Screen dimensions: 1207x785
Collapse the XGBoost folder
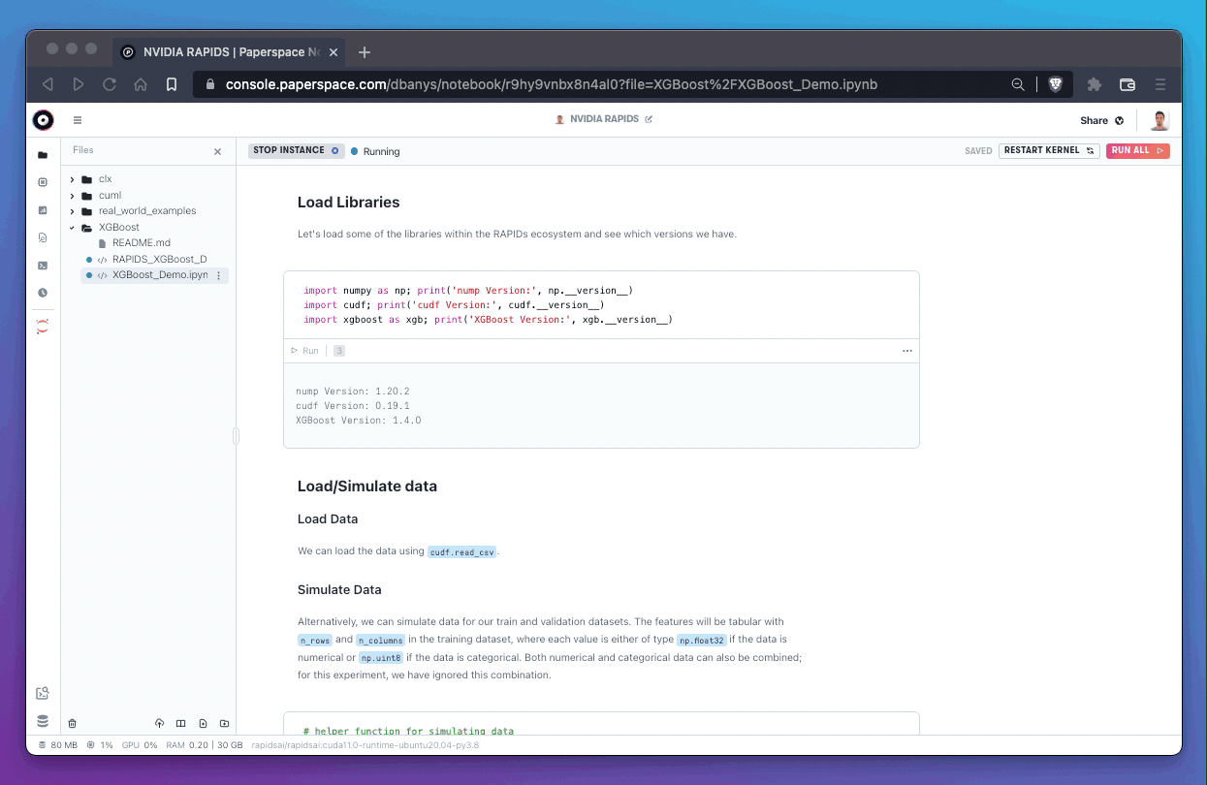tap(73, 228)
